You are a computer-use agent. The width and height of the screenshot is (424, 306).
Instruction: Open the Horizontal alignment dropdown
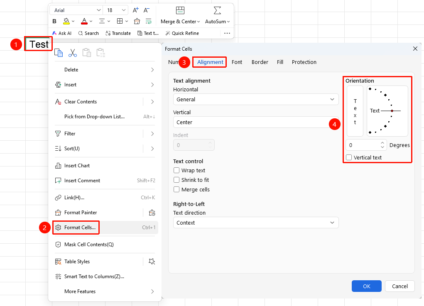(x=256, y=100)
